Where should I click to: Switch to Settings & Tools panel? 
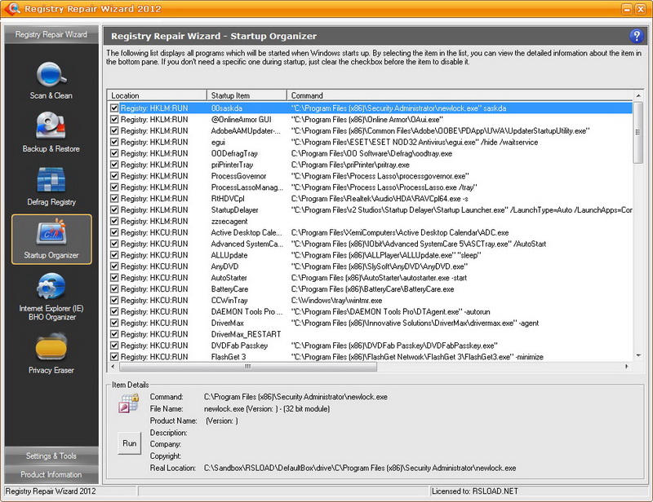[51, 456]
